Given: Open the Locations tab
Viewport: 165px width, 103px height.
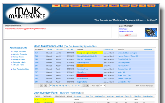Looking at the screenshot, I should (75, 6).
